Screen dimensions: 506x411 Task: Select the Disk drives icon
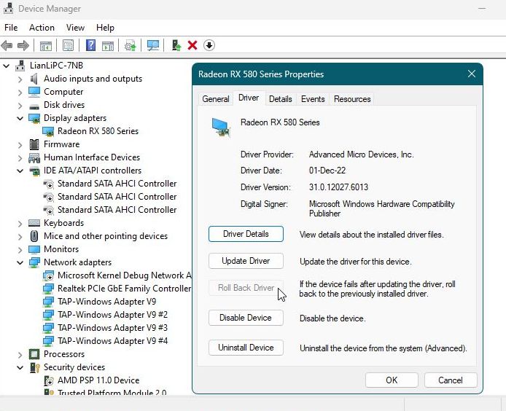point(34,106)
